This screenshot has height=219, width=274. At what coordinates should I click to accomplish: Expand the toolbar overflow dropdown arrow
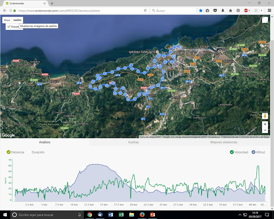pyautogui.click(x=262, y=11)
